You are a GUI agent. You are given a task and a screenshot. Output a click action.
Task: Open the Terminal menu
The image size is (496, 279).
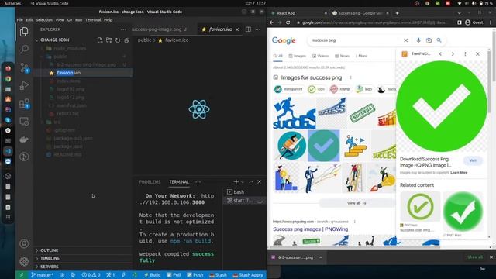pos(93,19)
